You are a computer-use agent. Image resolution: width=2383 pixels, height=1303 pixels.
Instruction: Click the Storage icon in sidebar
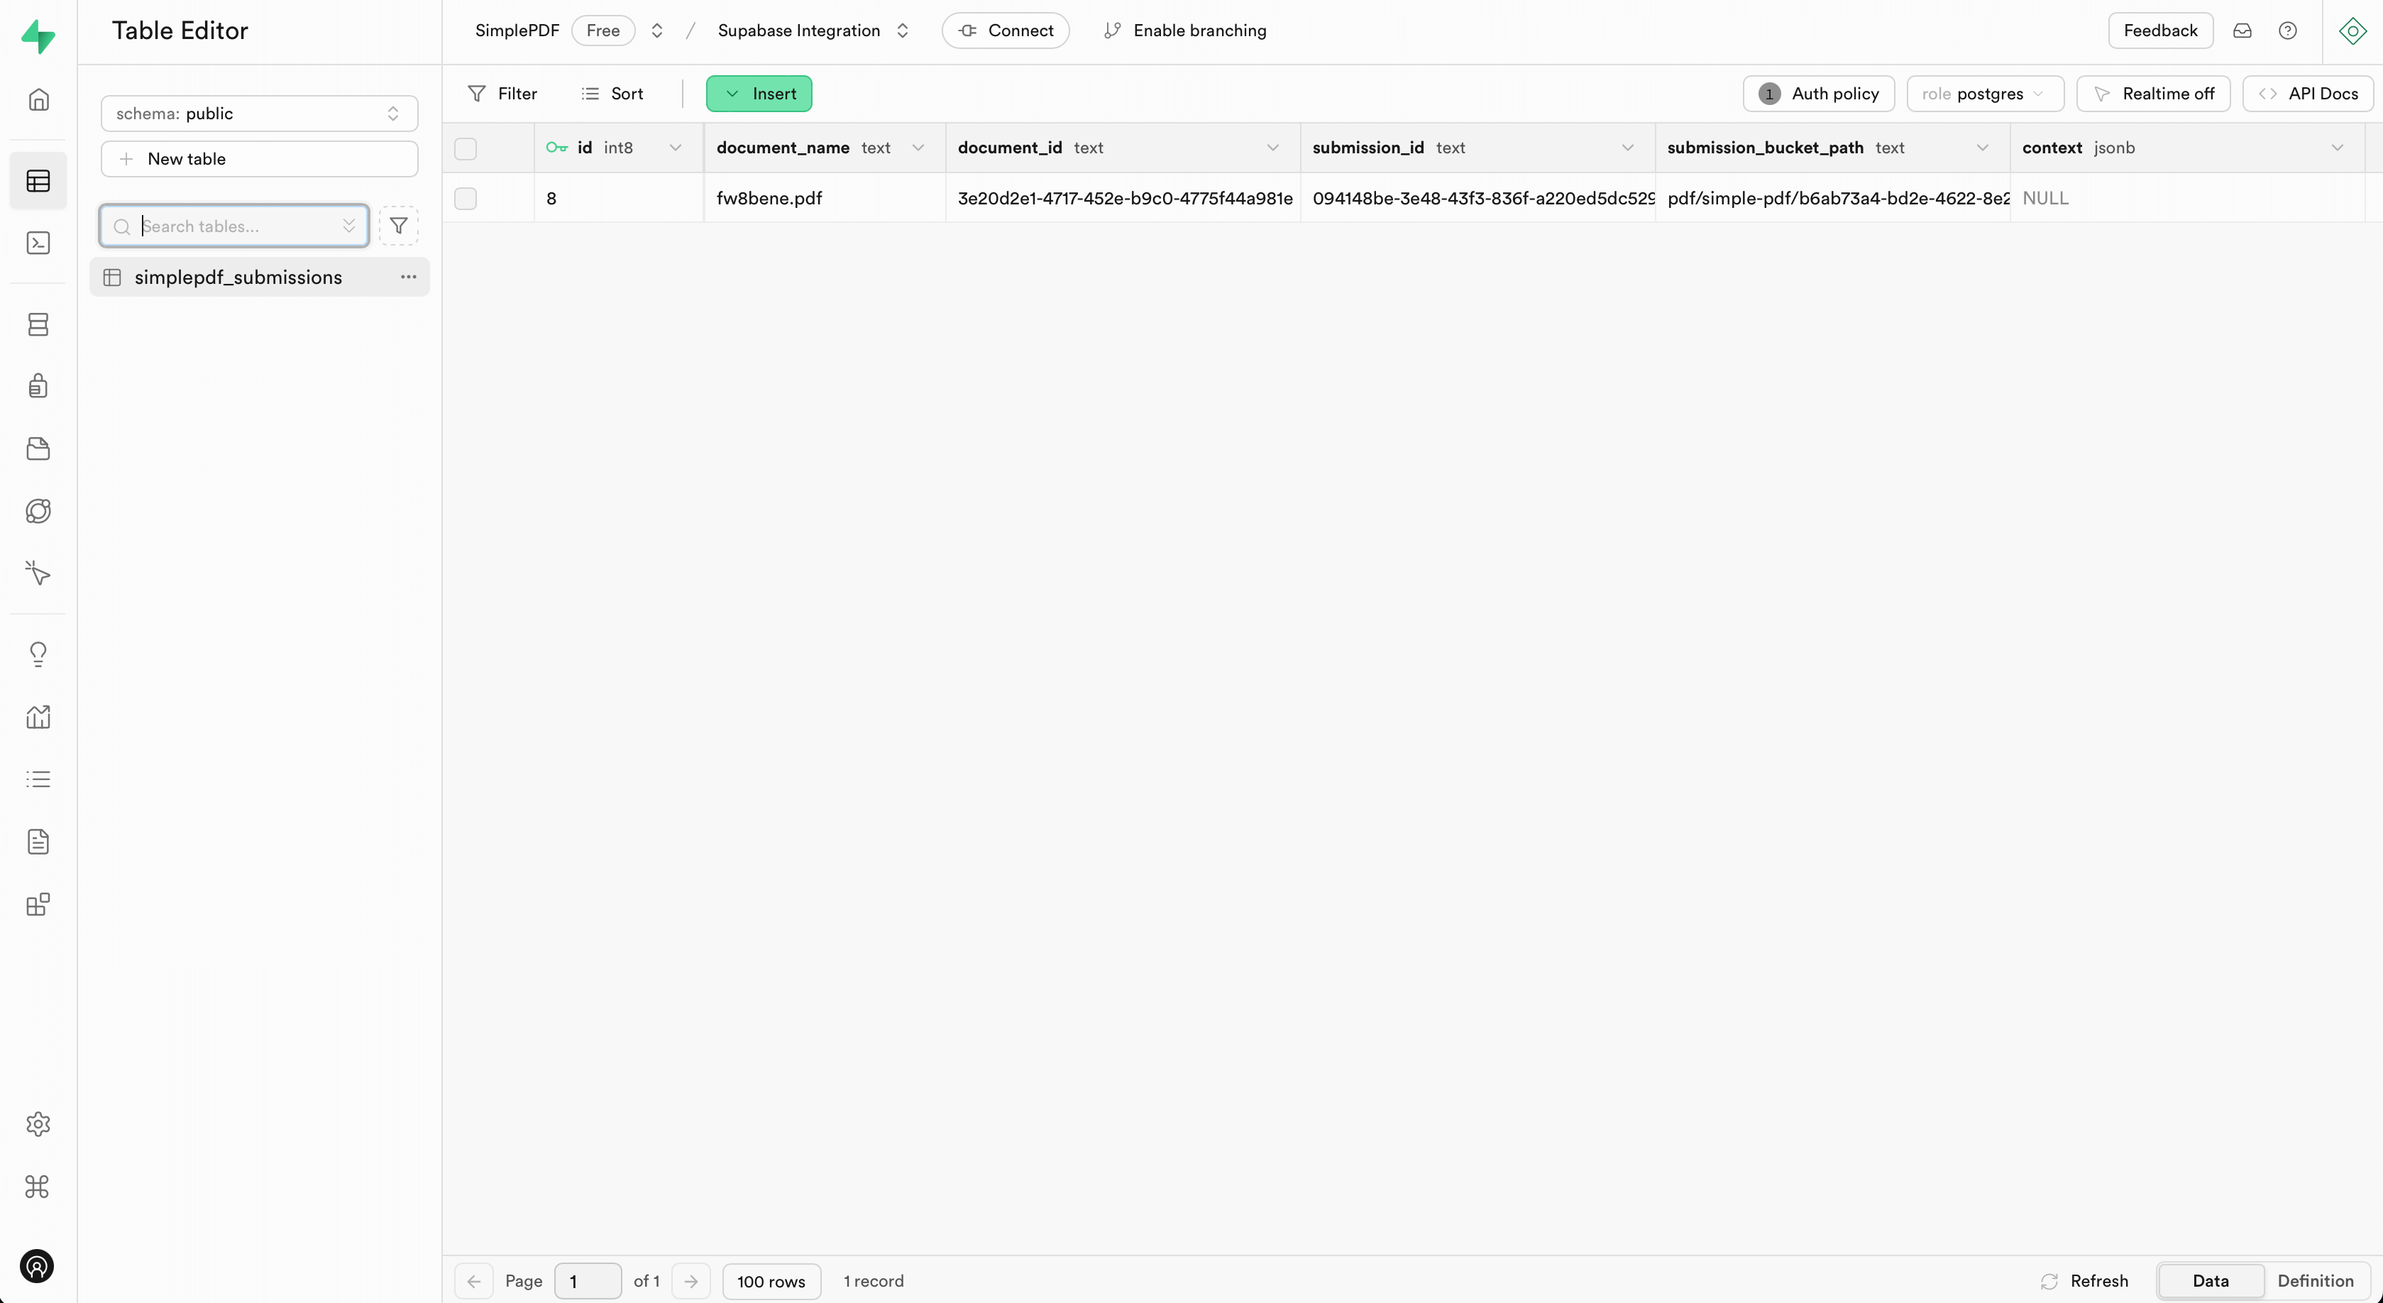click(38, 448)
